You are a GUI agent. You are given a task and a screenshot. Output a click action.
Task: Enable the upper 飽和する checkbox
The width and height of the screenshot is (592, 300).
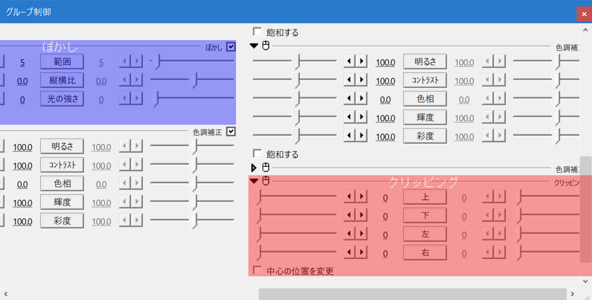[257, 32]
